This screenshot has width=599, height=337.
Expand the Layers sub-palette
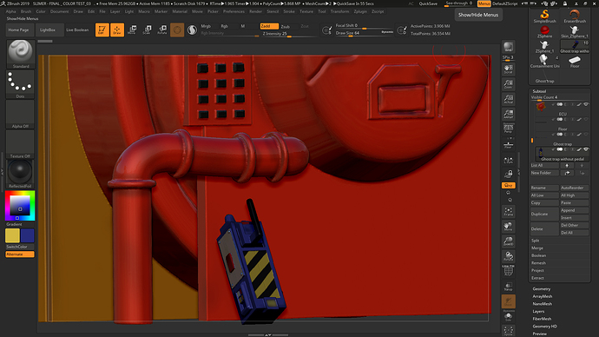[x=538, y=312]
